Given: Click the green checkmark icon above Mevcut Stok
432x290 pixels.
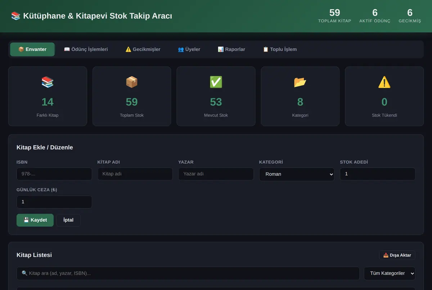Looking at the screenshot, I should click(216, 82).
